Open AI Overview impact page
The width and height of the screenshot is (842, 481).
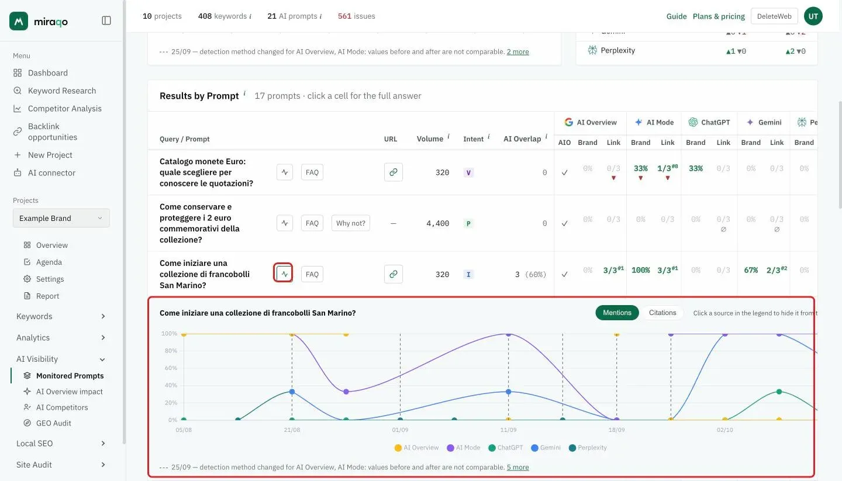click(69, 392)
